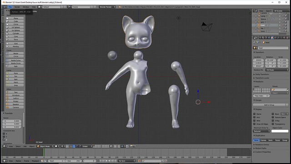Open the Object Mode dropdown
The image size is (291, 164).
click(45, 146)
